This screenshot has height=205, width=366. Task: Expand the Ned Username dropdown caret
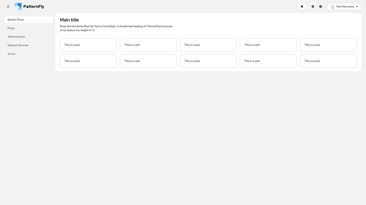pyautogui.click(x=357, y=6)
